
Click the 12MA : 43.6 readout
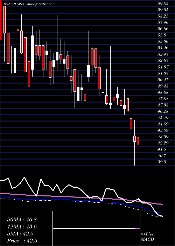[22, 227]
